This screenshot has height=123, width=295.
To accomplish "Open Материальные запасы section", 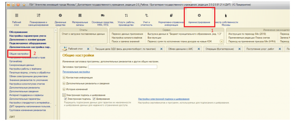I will point(80,15).
